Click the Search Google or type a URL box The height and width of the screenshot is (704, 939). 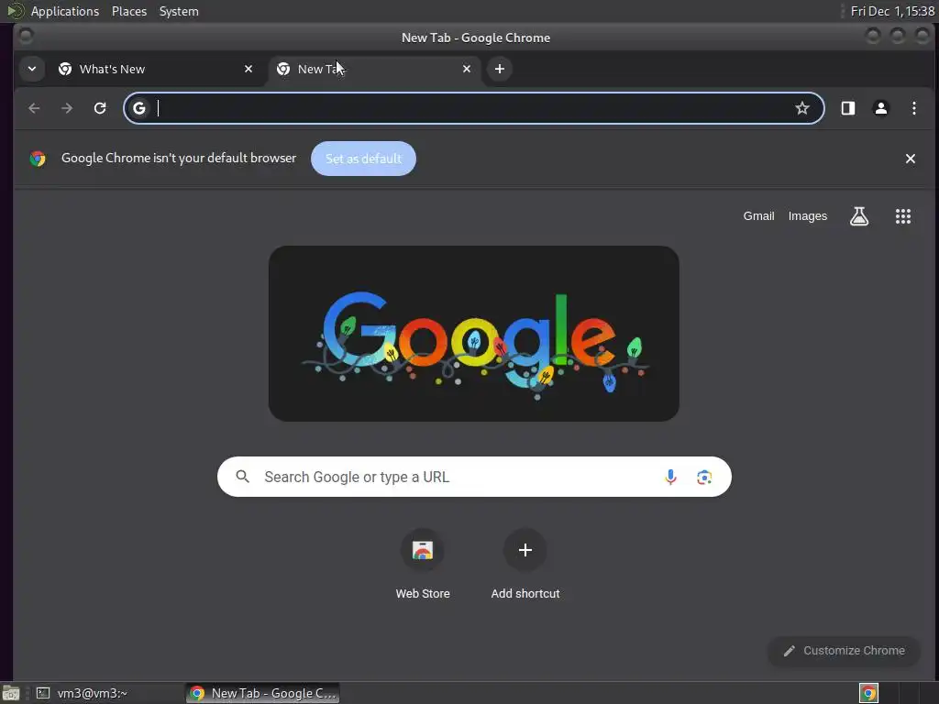474,477
